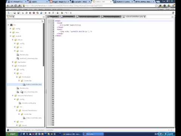Close the active IndexController.php editor tab

145,17
